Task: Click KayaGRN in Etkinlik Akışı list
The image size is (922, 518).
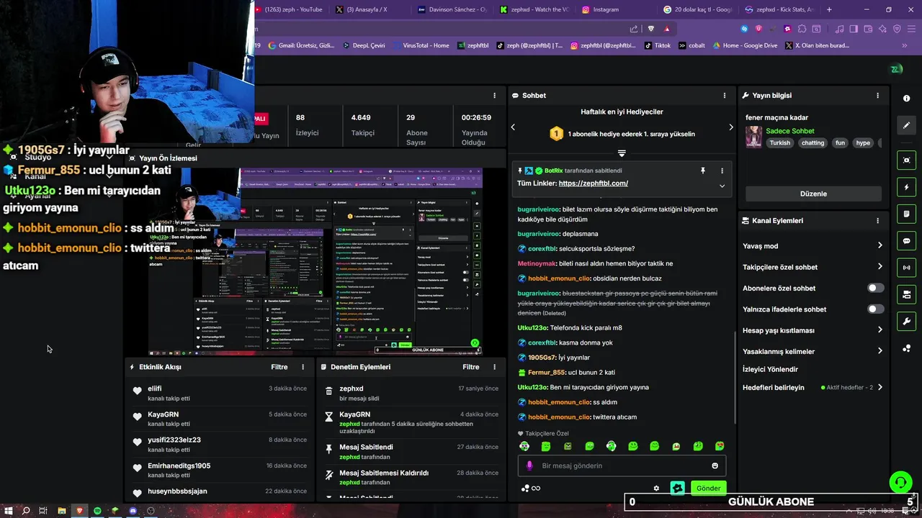Action: pos(163,414)
